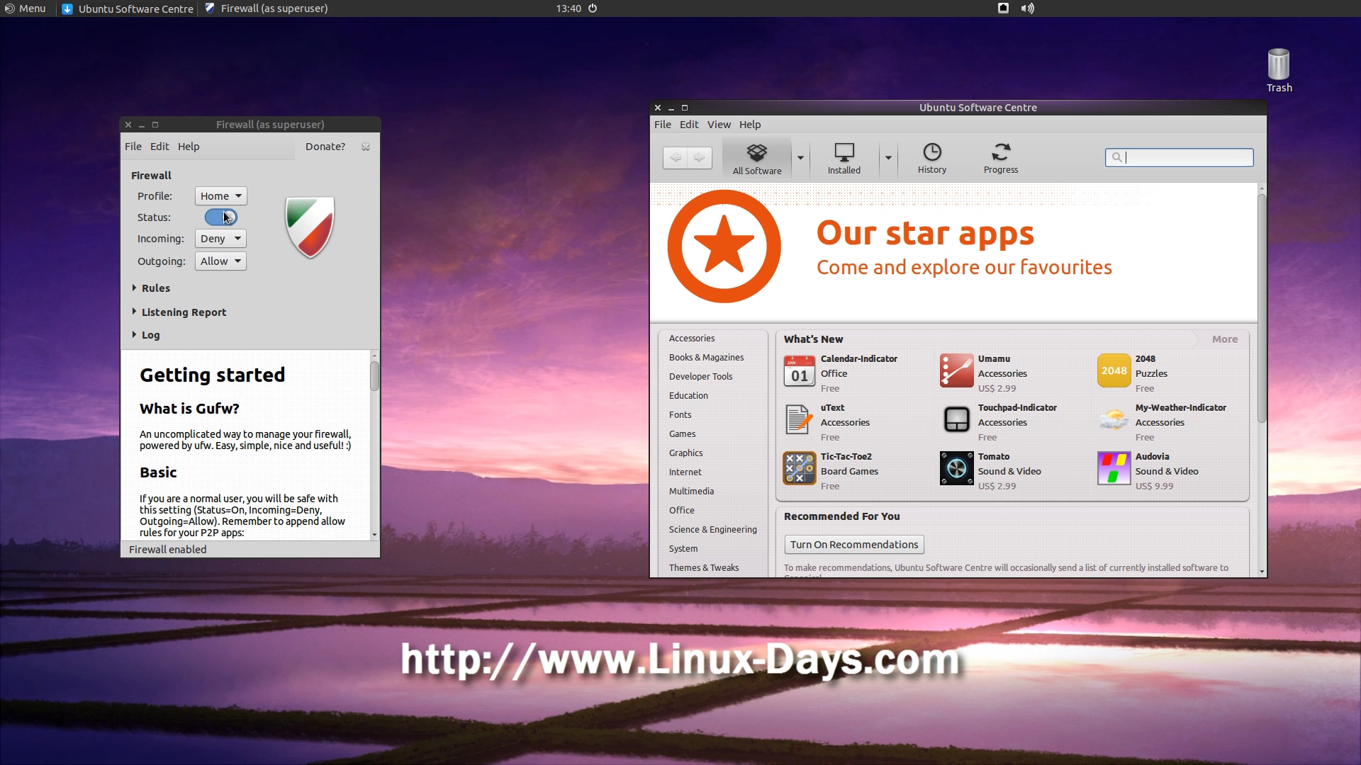Viewport: 1361px width, 765px height.
Task: Open Touchpad-Indicator app icon
Action: [x=956, y=420]
